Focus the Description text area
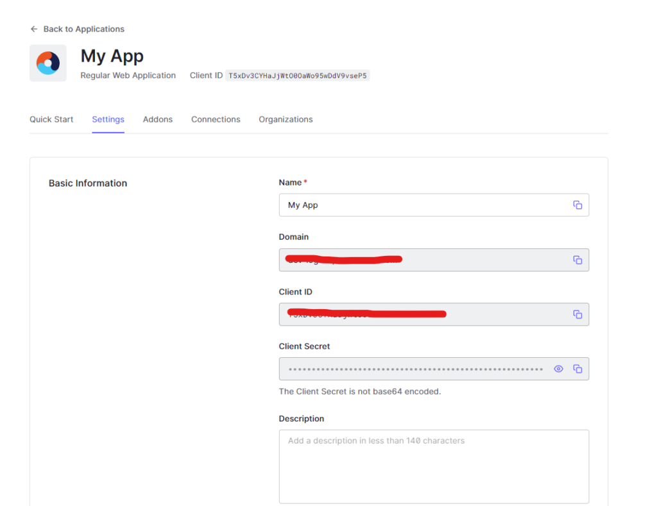 (x=433, y=465)
